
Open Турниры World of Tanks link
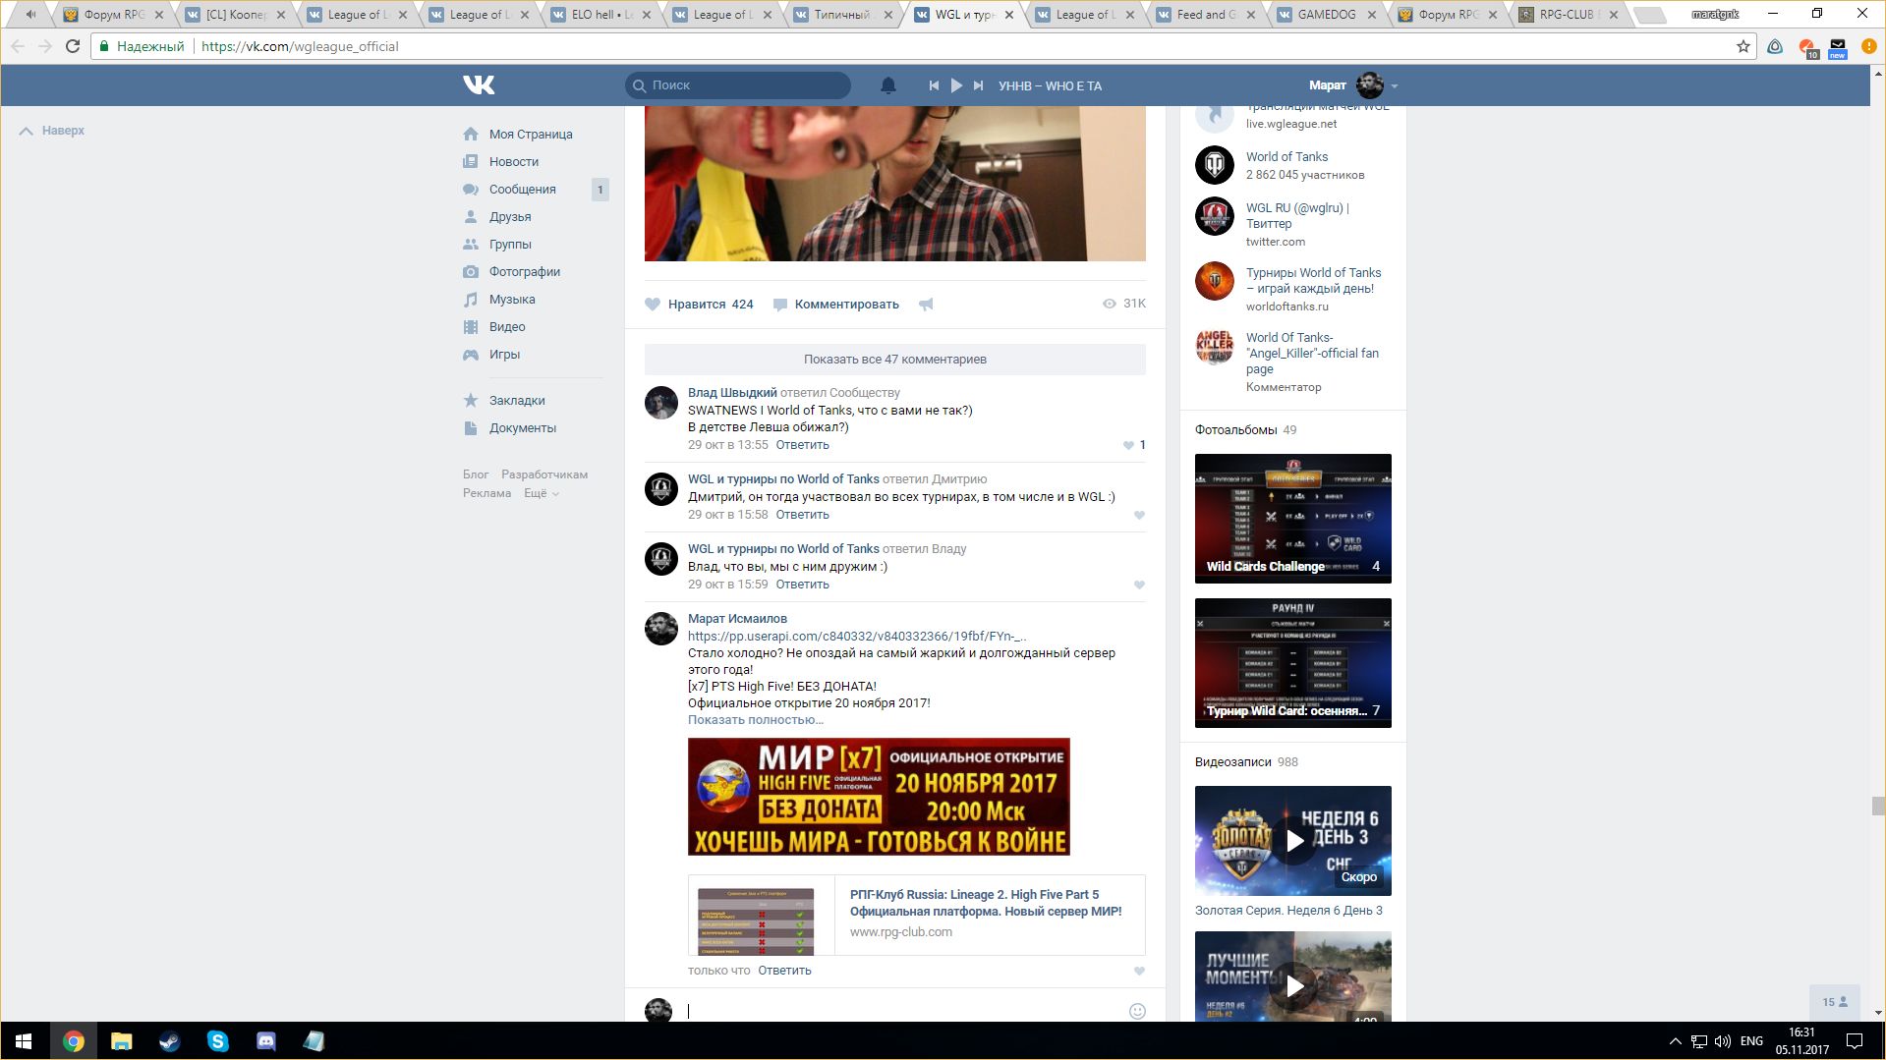[x=1313, y=281]
